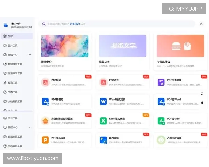
Task: Open the PDF转Excel tool title
Action: [x=174, y=119]
